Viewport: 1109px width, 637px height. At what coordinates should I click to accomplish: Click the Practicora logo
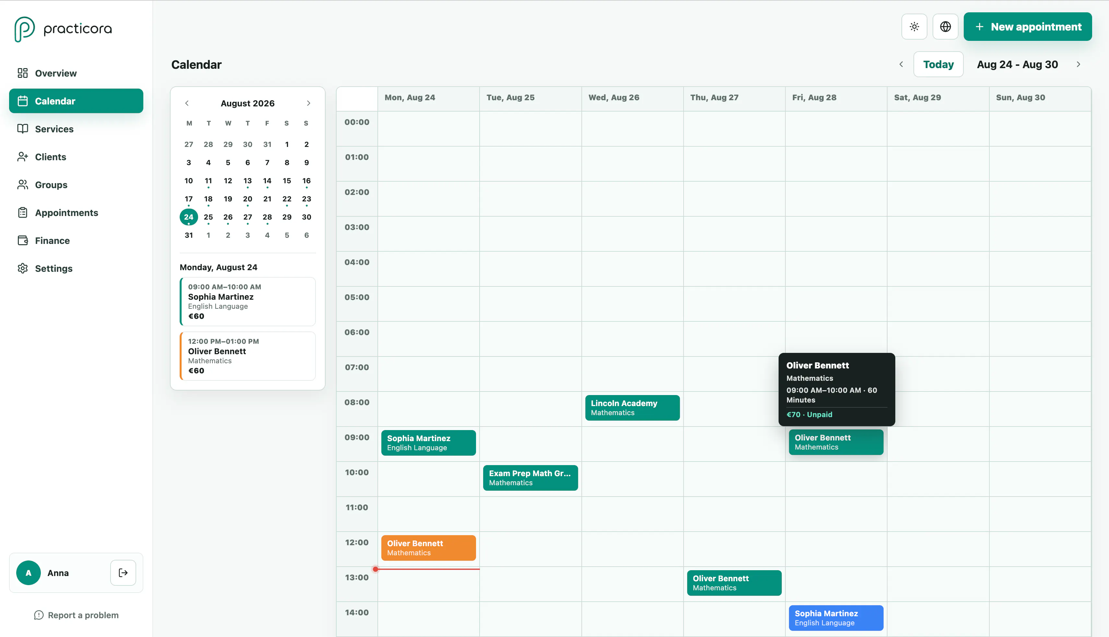[x=63, y=29]
